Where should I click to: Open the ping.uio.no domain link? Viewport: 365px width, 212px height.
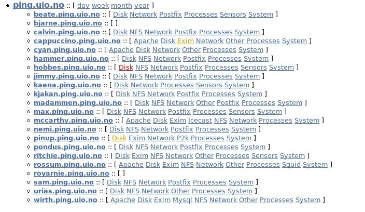(39, 5)
